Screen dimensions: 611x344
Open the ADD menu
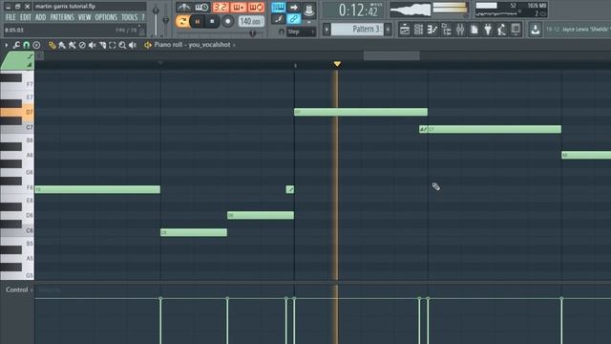(40, 17)
